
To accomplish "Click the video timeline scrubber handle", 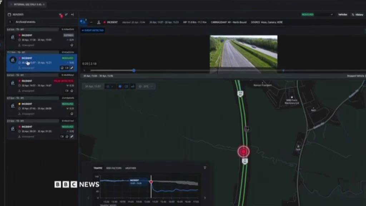I will 134,70.
